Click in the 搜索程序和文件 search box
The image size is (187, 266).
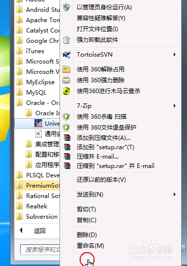(40, 249)
